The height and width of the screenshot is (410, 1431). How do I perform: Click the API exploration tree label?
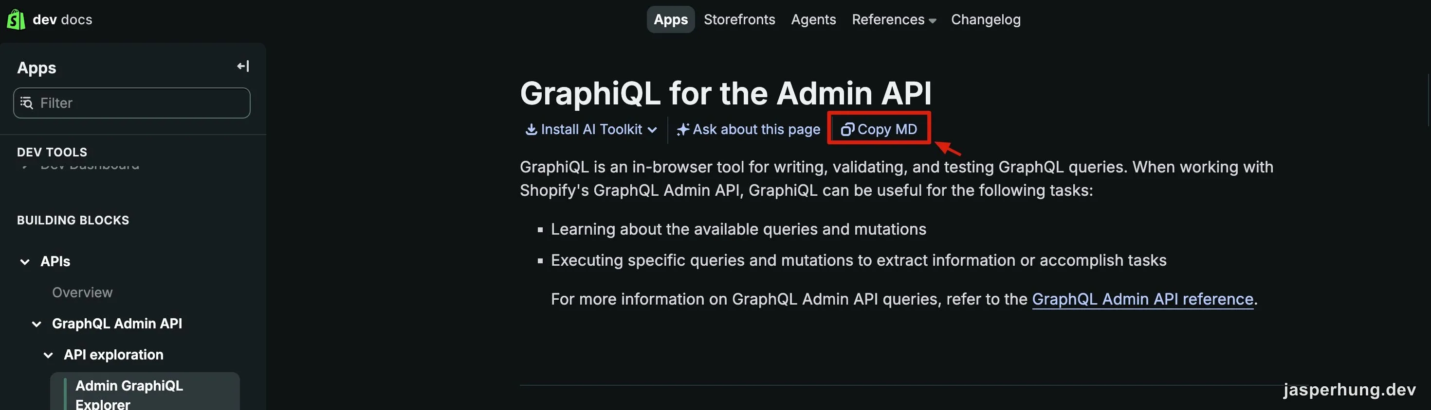(113, 355)
